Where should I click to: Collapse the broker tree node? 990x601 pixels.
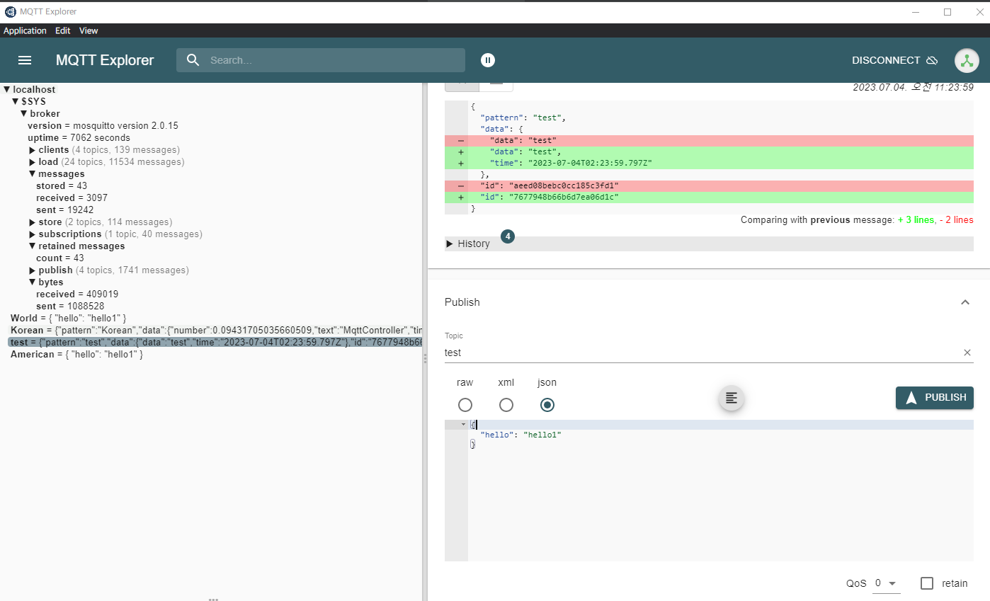coord(23,114)
